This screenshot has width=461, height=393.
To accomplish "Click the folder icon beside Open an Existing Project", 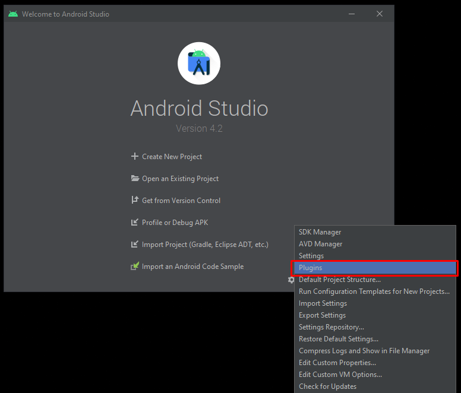I will coord(135,178).
